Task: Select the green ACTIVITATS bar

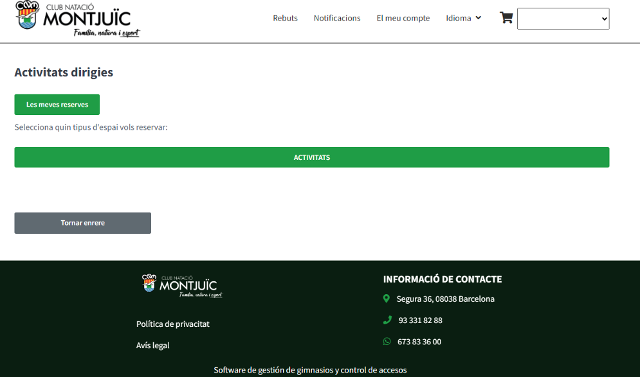Action: click(x=312, y=157)
